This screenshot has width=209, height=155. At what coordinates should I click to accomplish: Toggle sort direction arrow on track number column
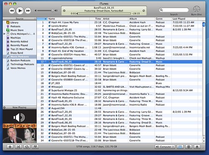46,19
